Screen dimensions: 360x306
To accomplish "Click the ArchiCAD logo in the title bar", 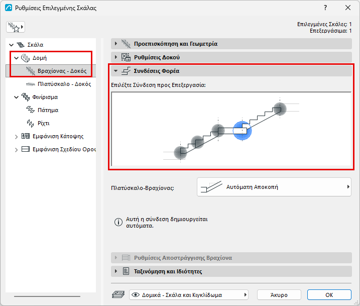I will click(x=9, y=8).
